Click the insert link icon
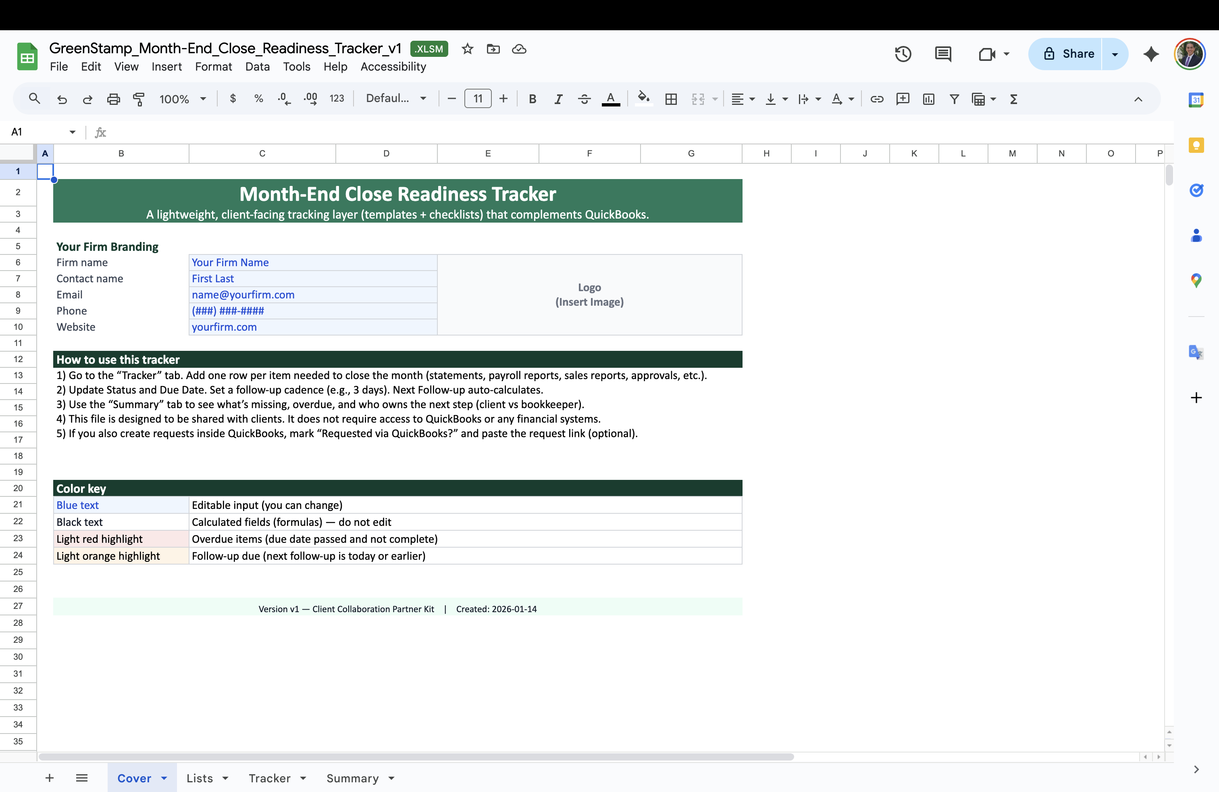The image size is (1219, 792). click(x=877, y=99)
